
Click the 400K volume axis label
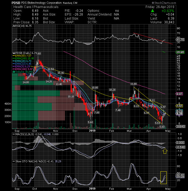point(8,104)
